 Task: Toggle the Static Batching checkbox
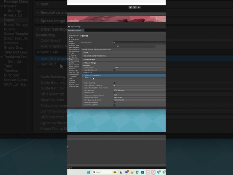tap(114, 83)
